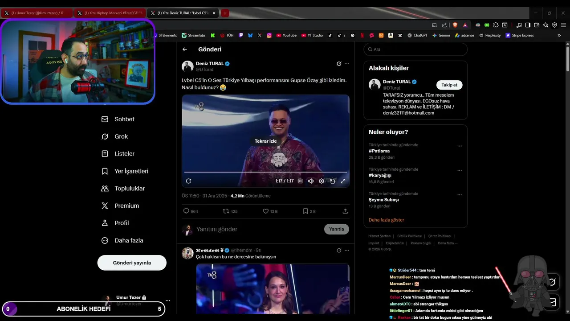This screenshot has height=321, width=570.
Task: Open adsense bookmark
Action: click(x=464, y=35)
